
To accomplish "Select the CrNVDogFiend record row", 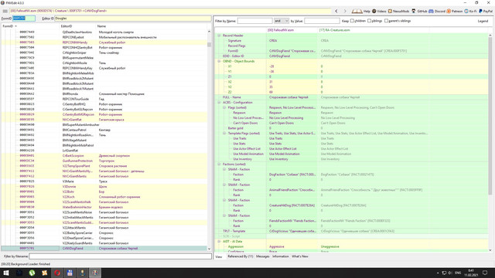I will pos(104,249).
